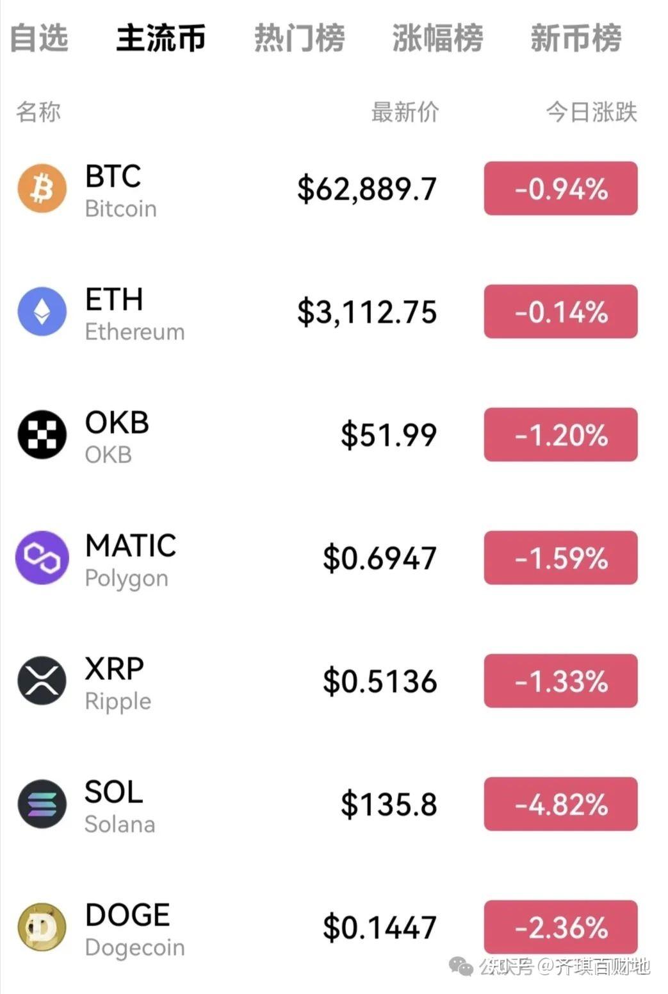The image size is (668, 994).
Task: Tap the Polygon MATIC purple icon
Action: [x=42, y=558]
